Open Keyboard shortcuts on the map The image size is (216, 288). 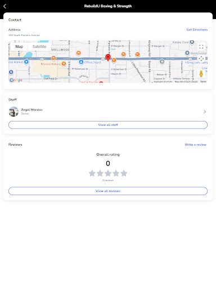tap(163, 82)
